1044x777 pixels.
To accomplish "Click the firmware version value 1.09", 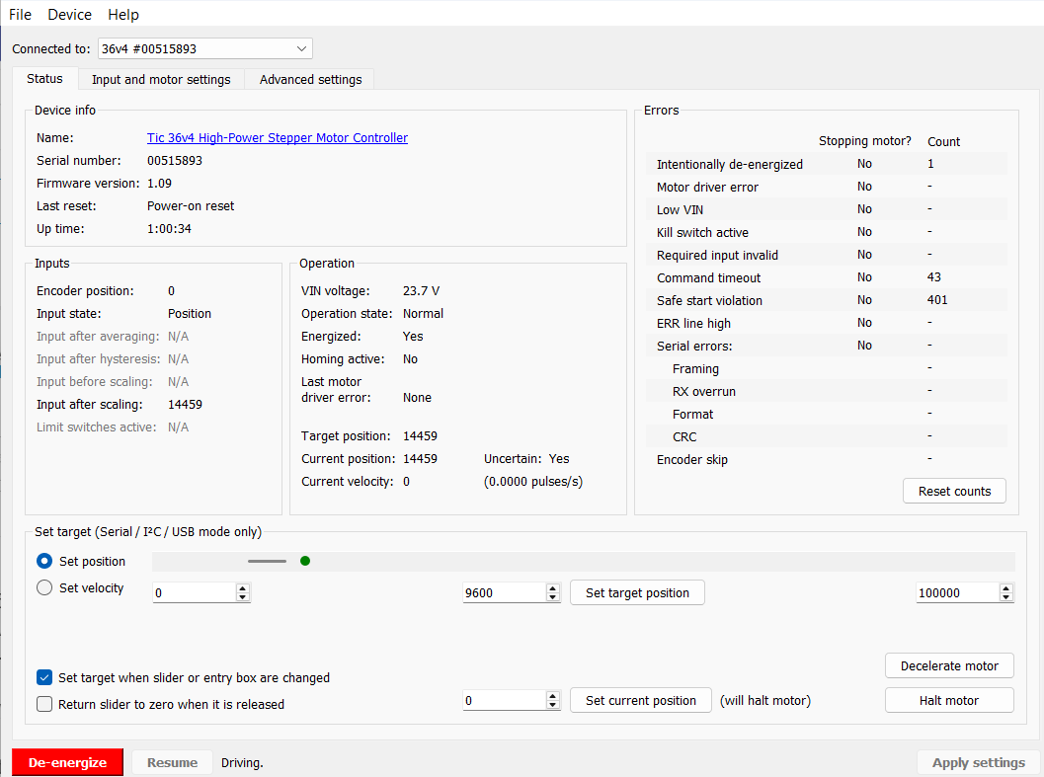I will [x=159, y=183].
